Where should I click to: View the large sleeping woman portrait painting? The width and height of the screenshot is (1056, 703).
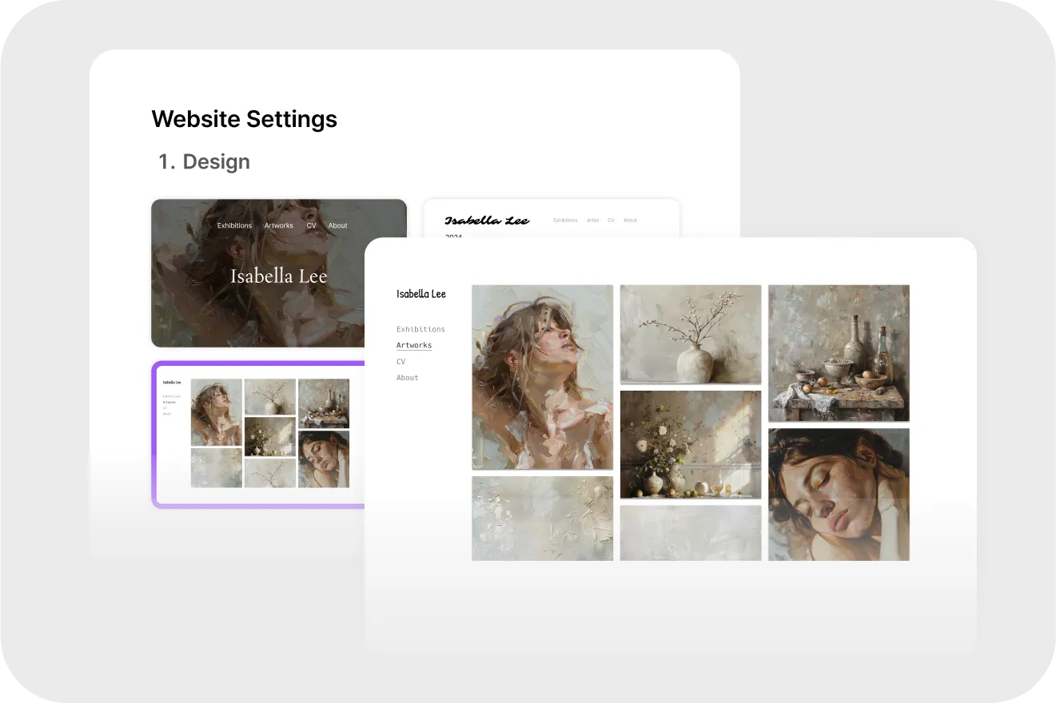pyautogui.click(x=839, y=494)
